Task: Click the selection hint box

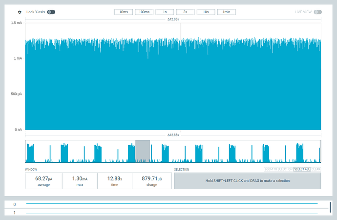Action: click(248, 180)
